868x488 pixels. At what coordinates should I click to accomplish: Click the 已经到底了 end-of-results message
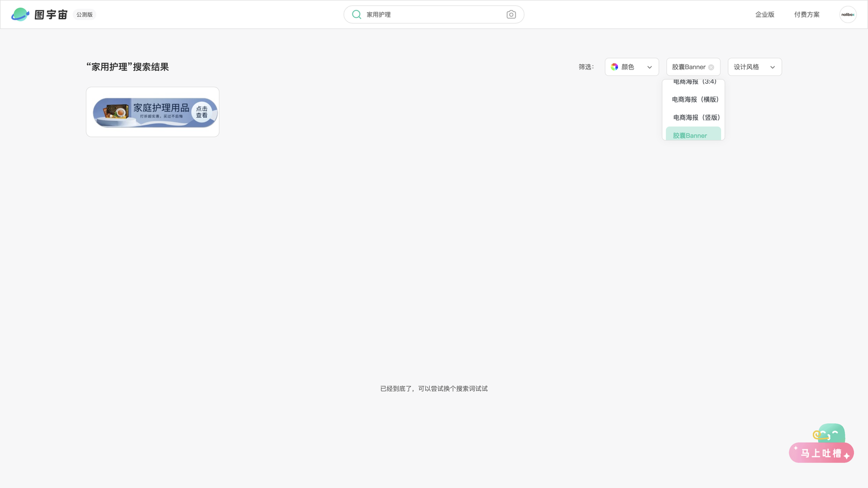point(434,389)
